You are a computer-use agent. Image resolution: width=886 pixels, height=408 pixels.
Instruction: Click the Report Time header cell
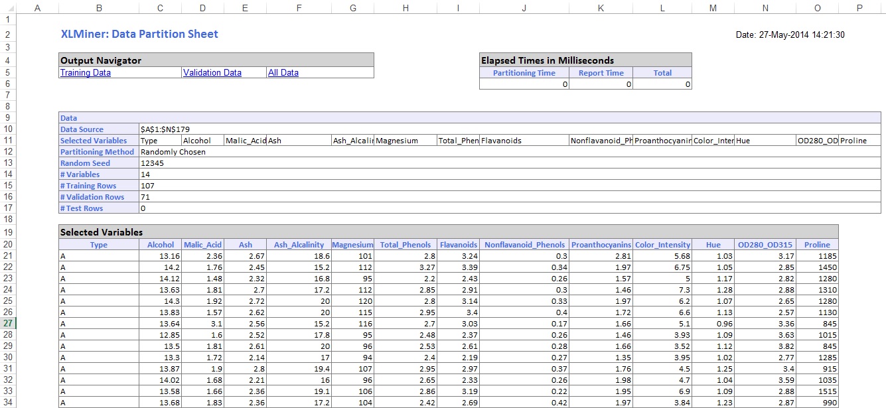[601, 73]
